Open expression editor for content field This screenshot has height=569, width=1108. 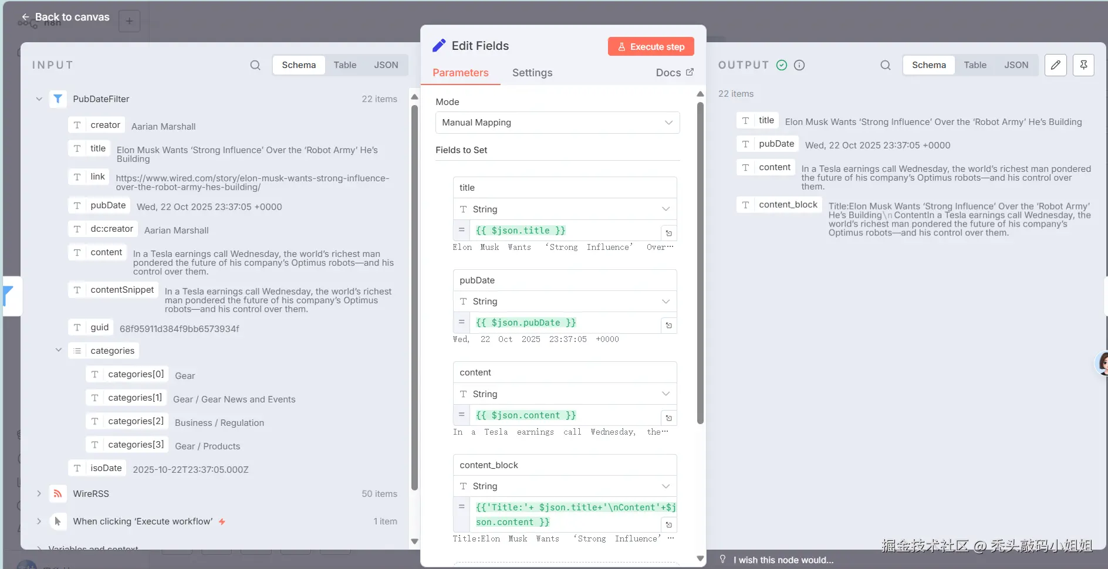669,418
